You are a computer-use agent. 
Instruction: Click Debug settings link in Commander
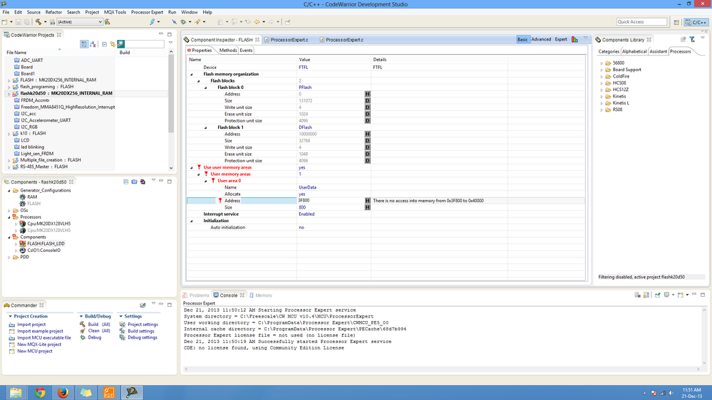(142, 337)
